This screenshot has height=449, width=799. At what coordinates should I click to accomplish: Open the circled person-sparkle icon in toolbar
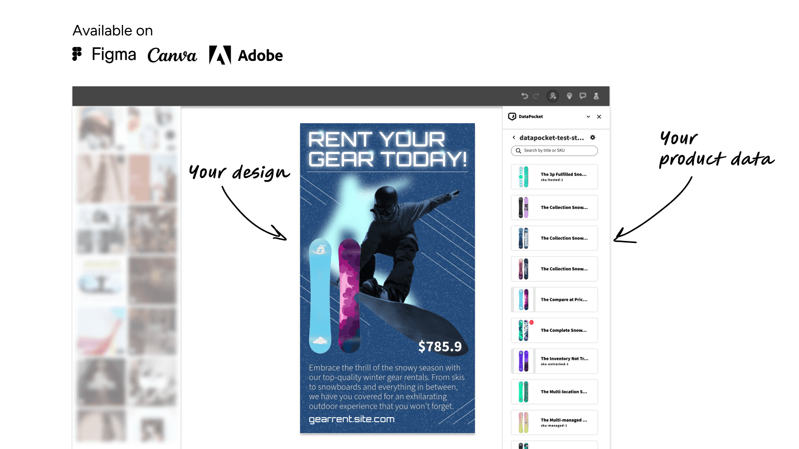(x=552, y=96)
